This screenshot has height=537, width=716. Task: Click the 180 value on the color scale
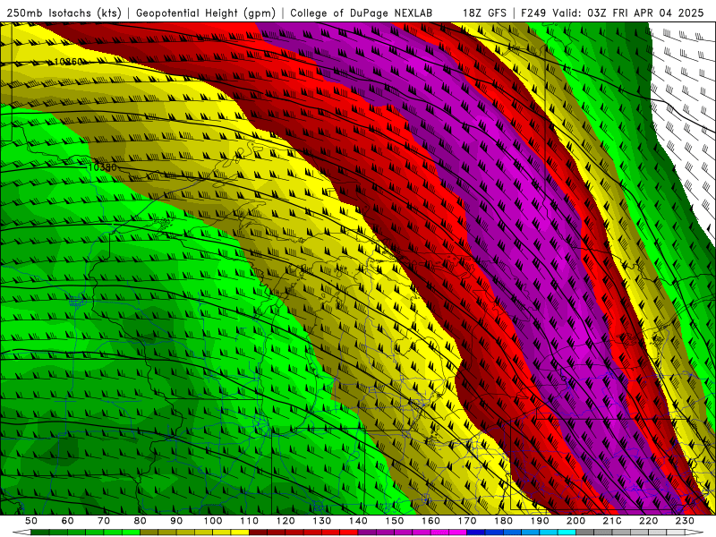click(503, 521)
